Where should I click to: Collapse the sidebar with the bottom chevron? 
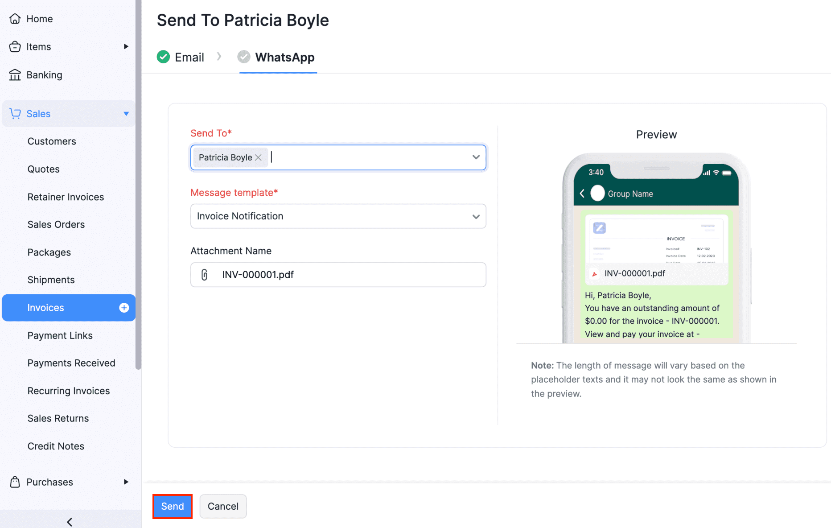[69, 522]
